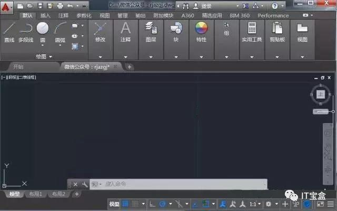Click the 模型 button in status bar

pyautogui.click(x=114, y=204)
